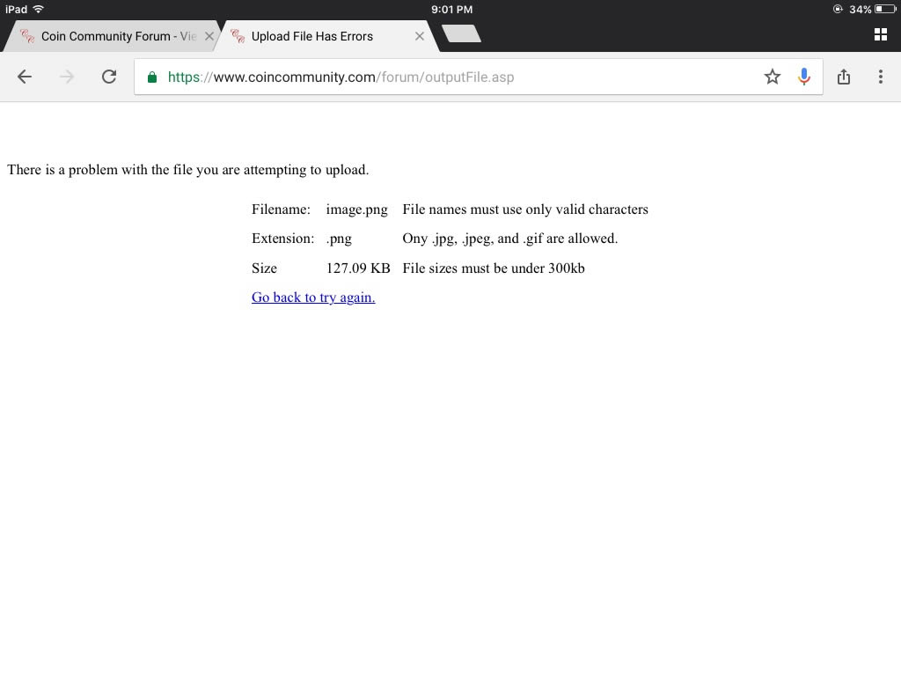Click the 'File sizes must be under 300kb' message
The width and height of the screenshot is (901, 676).
494,268
